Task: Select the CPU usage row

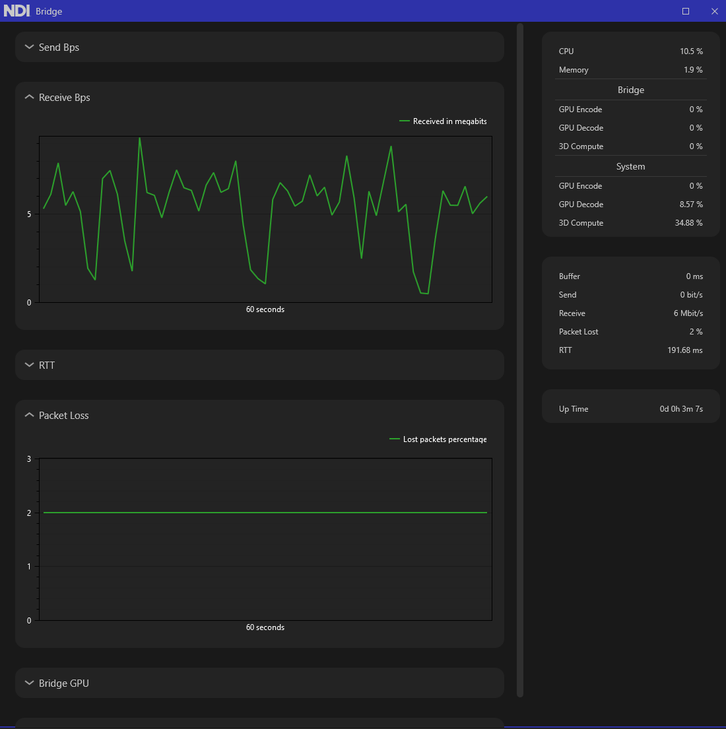Action: click(630, 51)
